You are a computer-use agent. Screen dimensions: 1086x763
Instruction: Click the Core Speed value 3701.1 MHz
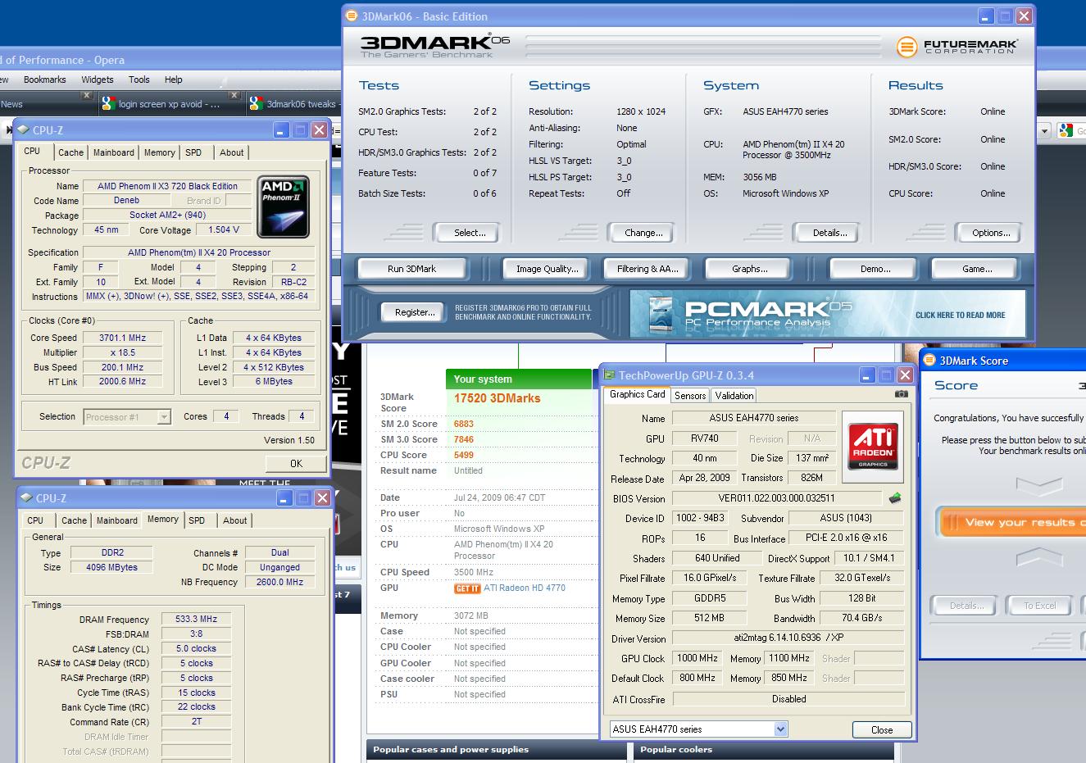[x=122, y=338]
